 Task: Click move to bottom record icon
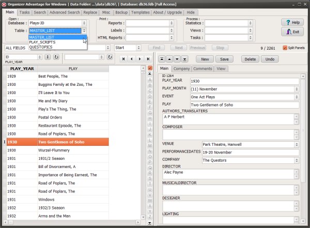pyautogui.click(x=184, y=59)
